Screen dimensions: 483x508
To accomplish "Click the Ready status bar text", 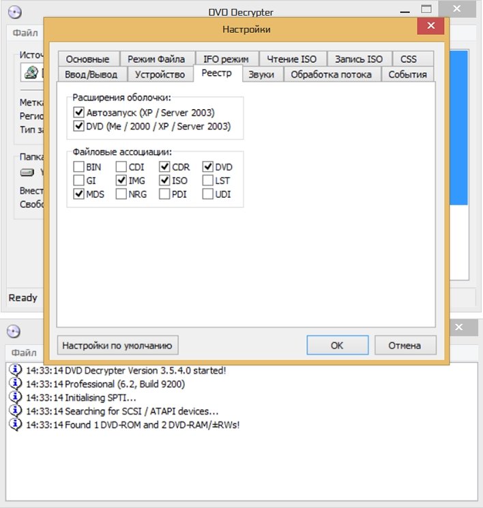I will coord(23,298).
